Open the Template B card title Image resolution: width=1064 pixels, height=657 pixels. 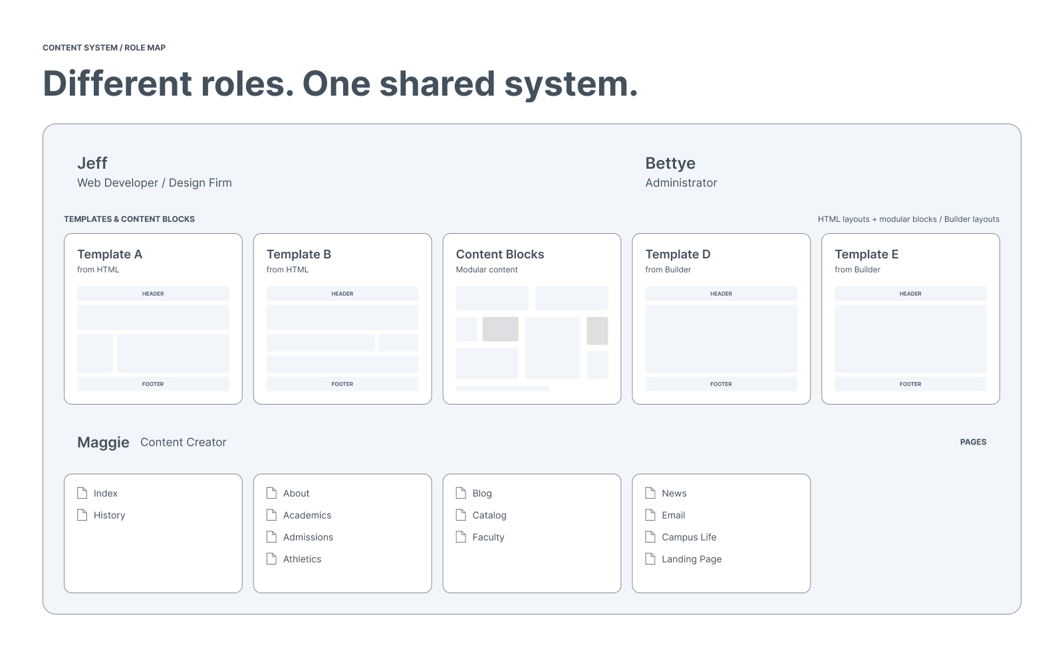[299, 254]
